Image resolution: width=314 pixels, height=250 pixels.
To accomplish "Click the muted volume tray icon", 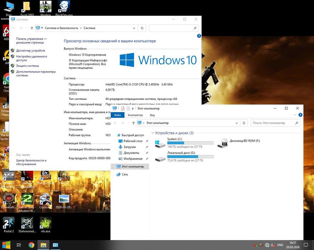I will pyautogui.click(x=273, y=245).
